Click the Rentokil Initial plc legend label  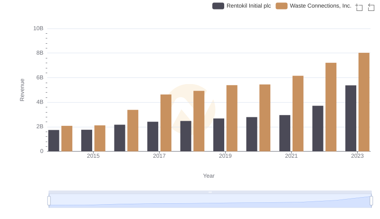248,6
